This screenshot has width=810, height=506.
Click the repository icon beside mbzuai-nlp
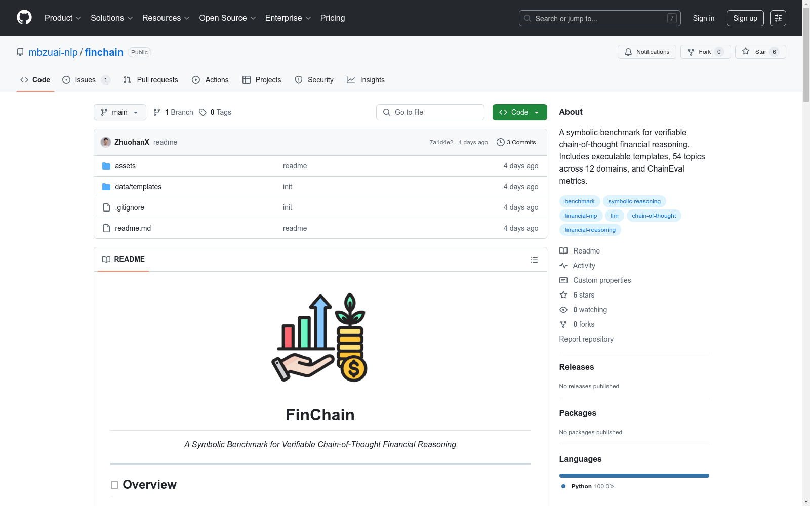click(20, 52)
